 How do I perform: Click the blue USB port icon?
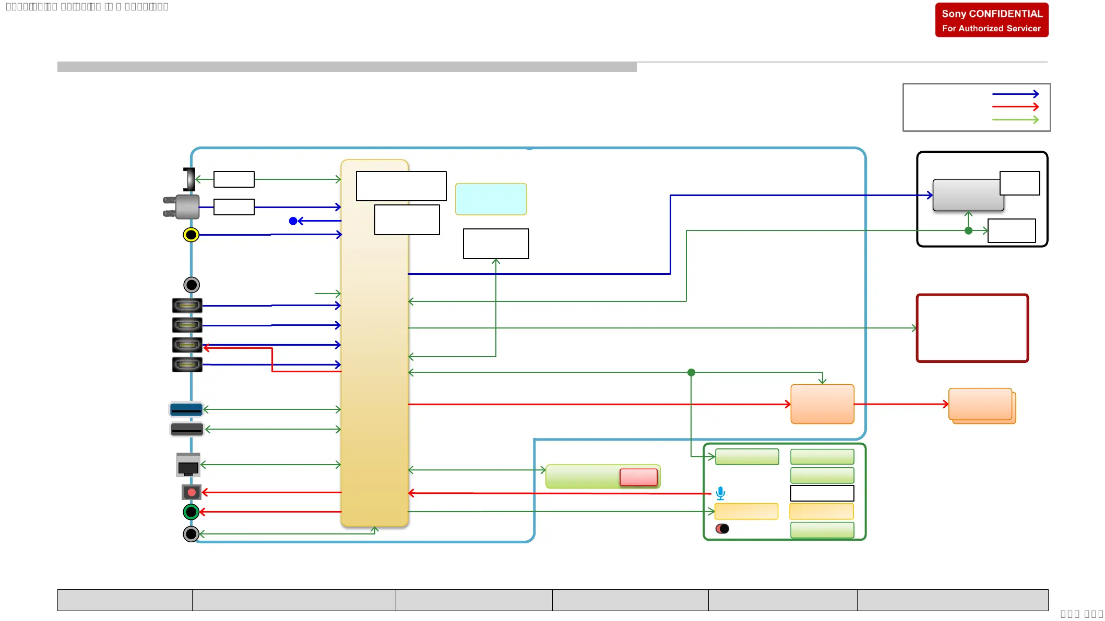click(x=186, y=409)
